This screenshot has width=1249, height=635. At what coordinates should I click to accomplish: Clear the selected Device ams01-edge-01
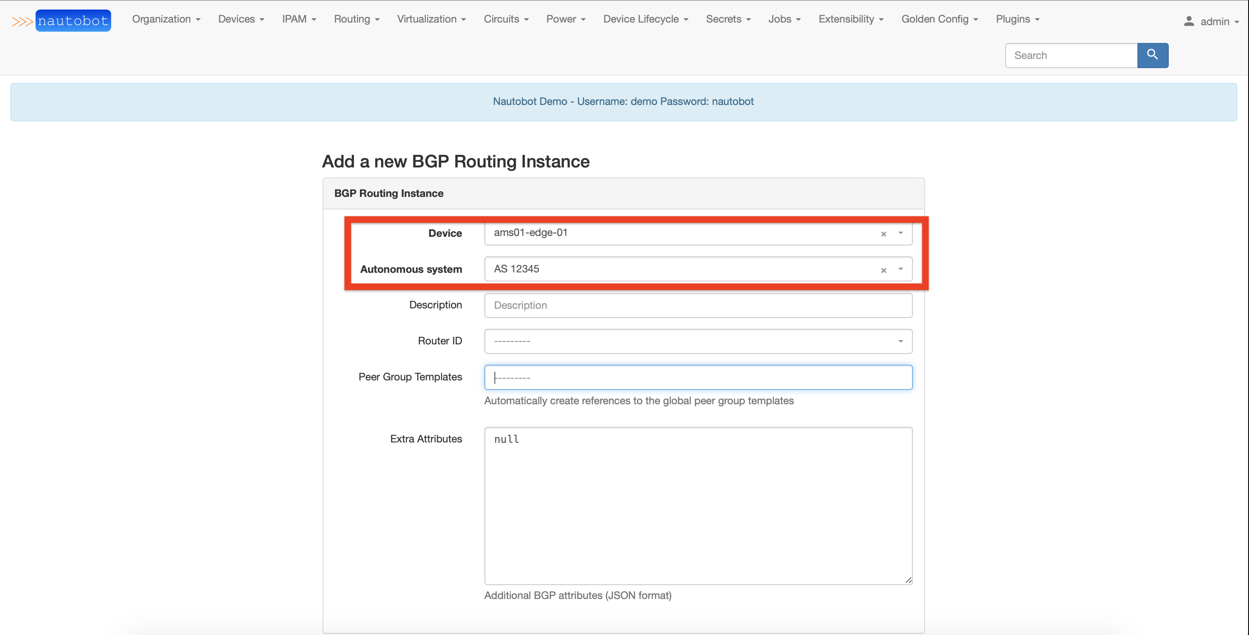point(883,233)
